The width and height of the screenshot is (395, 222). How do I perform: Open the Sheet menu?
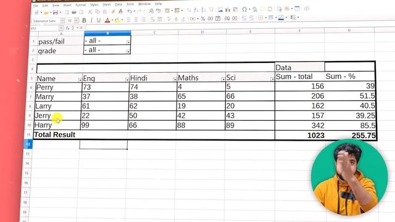106,4
